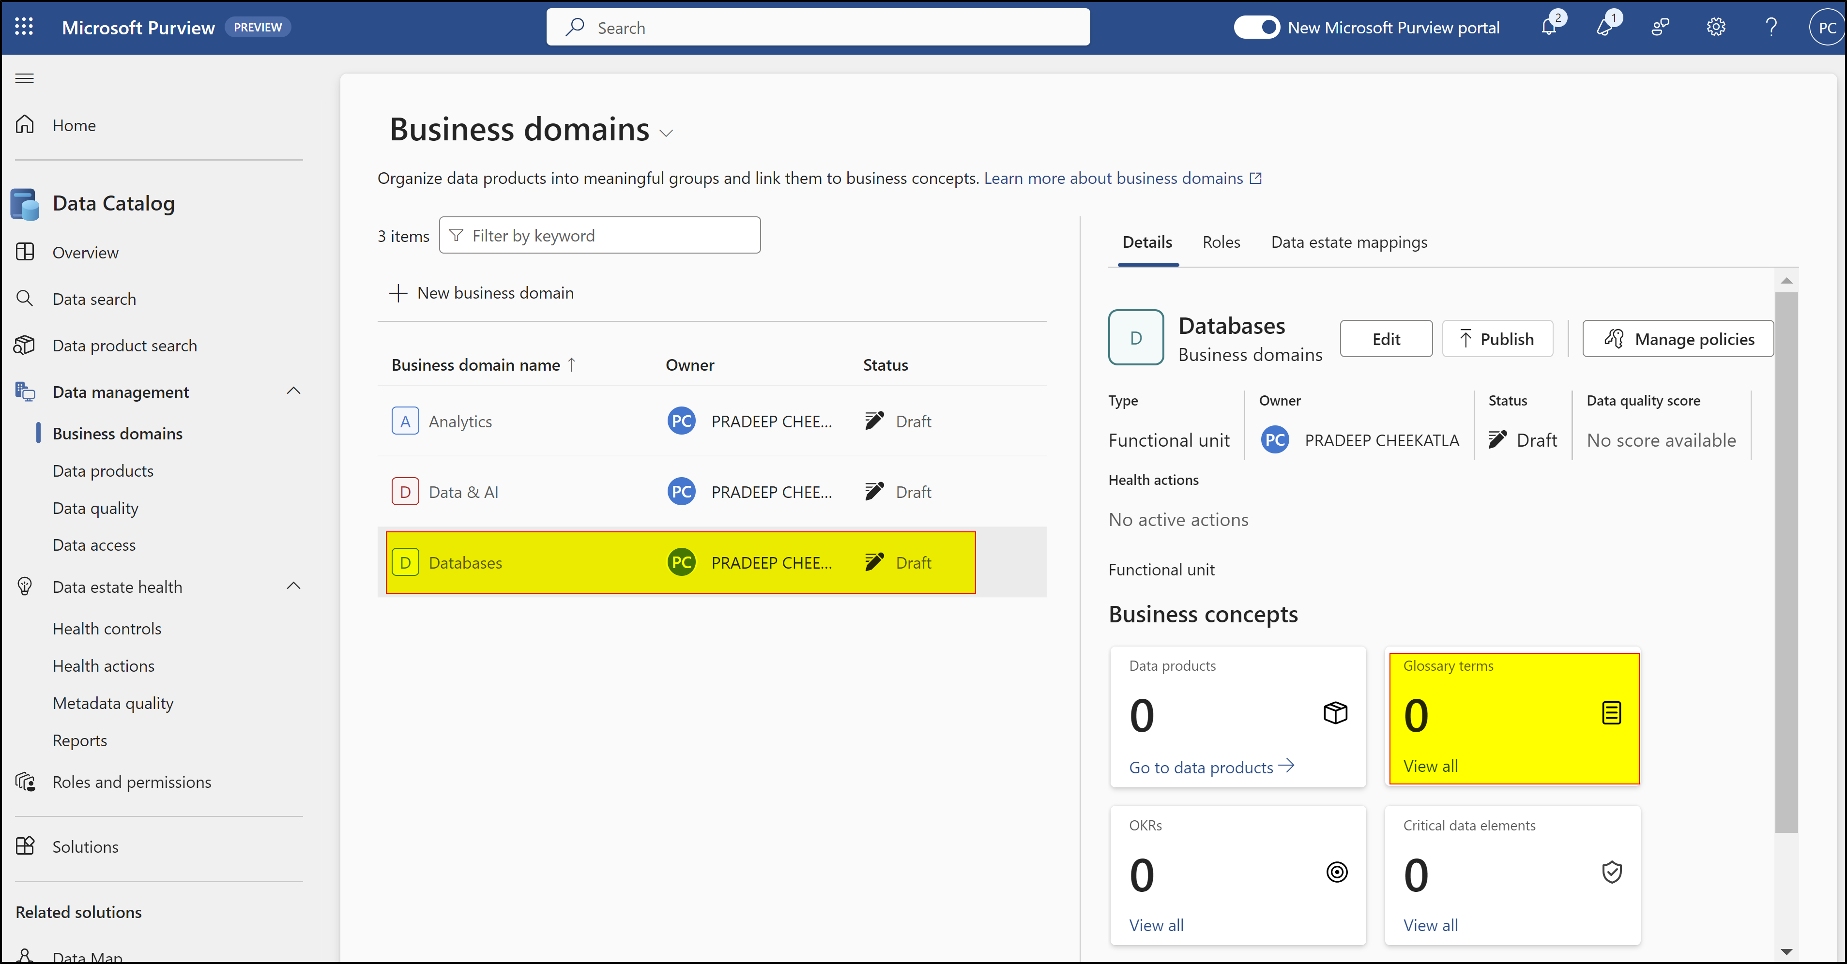Collapse navigation with hamburger menu icon
Screen dimensions: 1847x964
(x=24, y=78)
